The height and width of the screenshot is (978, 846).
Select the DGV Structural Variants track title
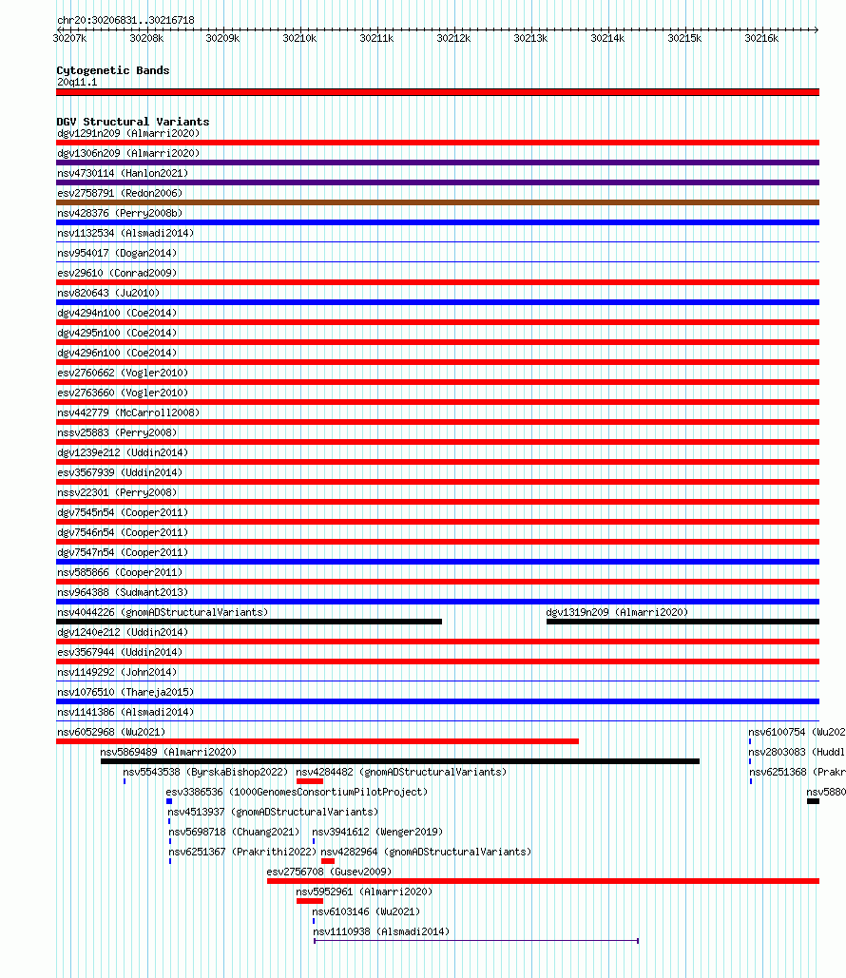coord(133,122)
